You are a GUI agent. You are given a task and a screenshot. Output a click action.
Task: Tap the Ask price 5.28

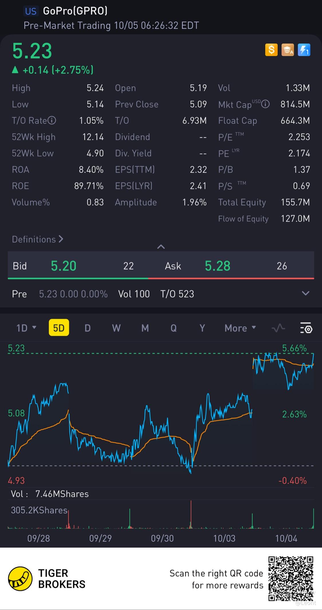tap(218, 266)
